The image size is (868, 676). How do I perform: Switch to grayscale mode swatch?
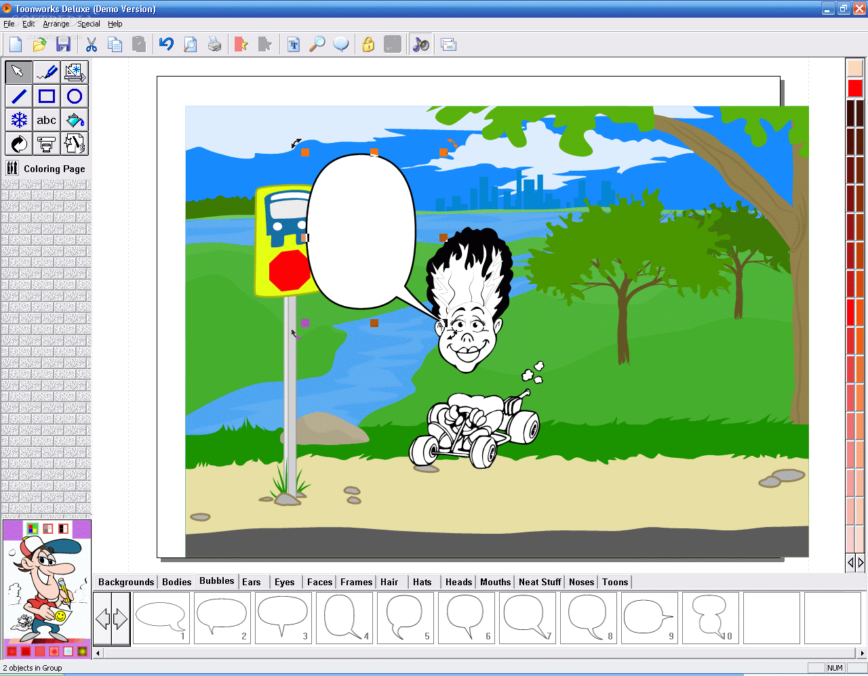tap(48, 528)
